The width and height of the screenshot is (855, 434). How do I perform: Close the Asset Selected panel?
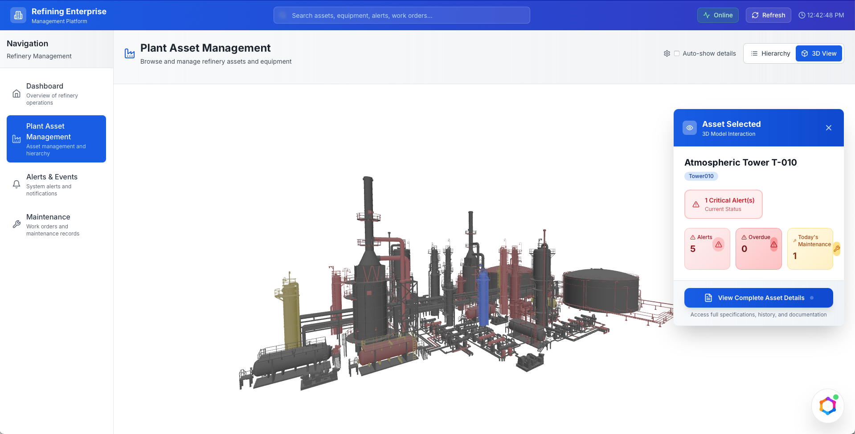pos(828,128)
